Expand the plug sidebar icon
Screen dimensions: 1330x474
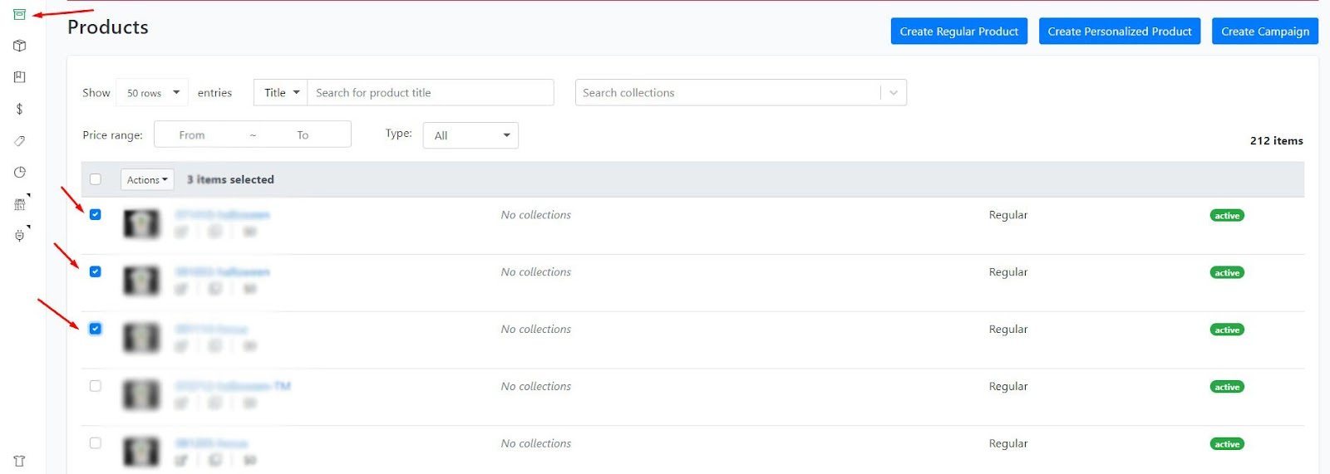pyautogui.click(x=20, y=236)
